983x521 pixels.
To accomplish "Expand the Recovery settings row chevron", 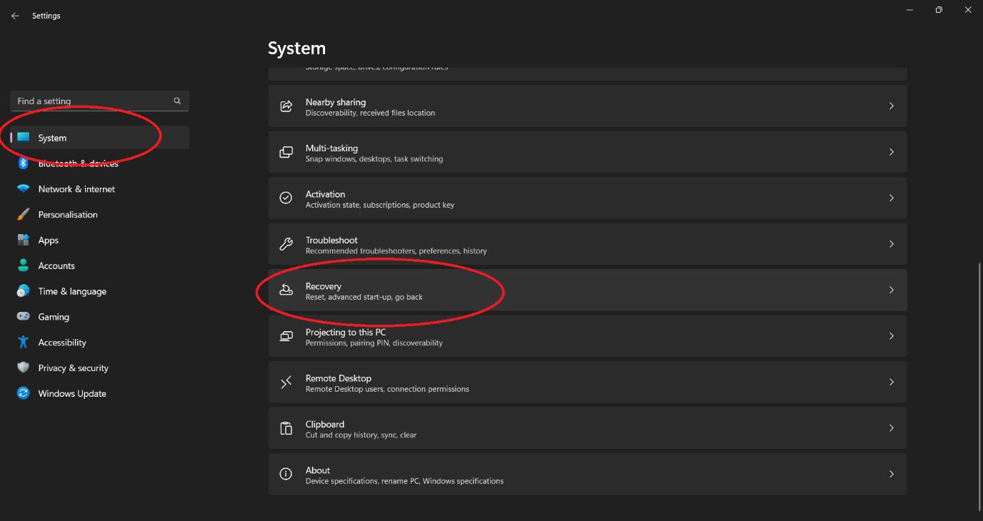I will point(891,290).
